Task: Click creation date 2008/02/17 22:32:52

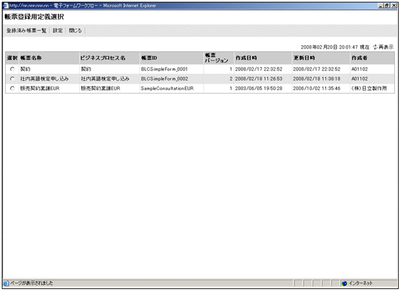Action: tap(259, 69)
